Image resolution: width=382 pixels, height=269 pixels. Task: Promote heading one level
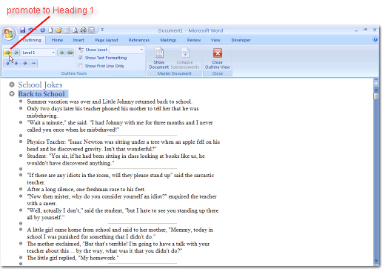coord(16,53)
